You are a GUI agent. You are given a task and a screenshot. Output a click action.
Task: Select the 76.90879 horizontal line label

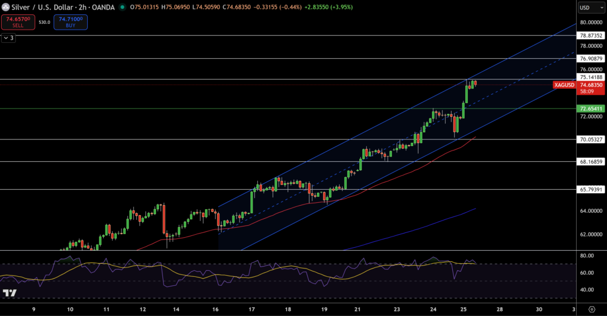tap(592, 59)
